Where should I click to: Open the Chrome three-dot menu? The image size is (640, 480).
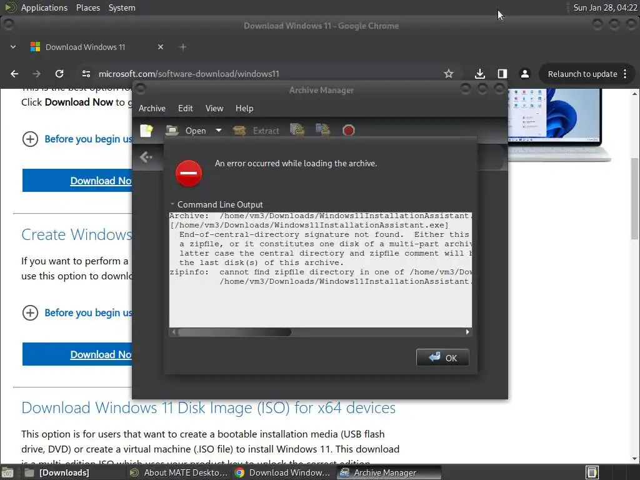tap(625, 74)
